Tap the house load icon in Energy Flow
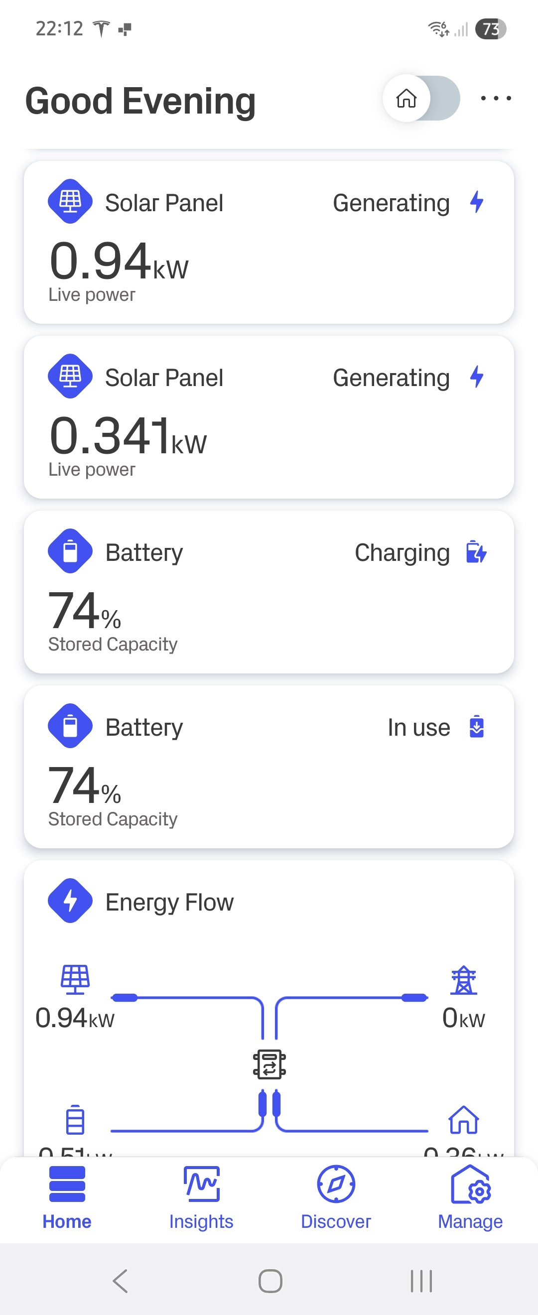The width and height of the screenshot is (538, 1315). (x=463, y=1120)
